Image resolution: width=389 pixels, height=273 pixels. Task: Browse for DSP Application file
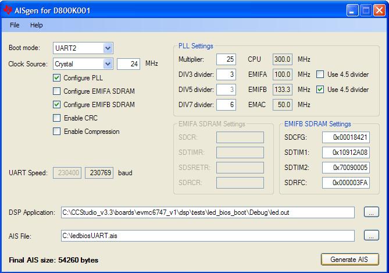pyautogui.click(x=372, y=212)
